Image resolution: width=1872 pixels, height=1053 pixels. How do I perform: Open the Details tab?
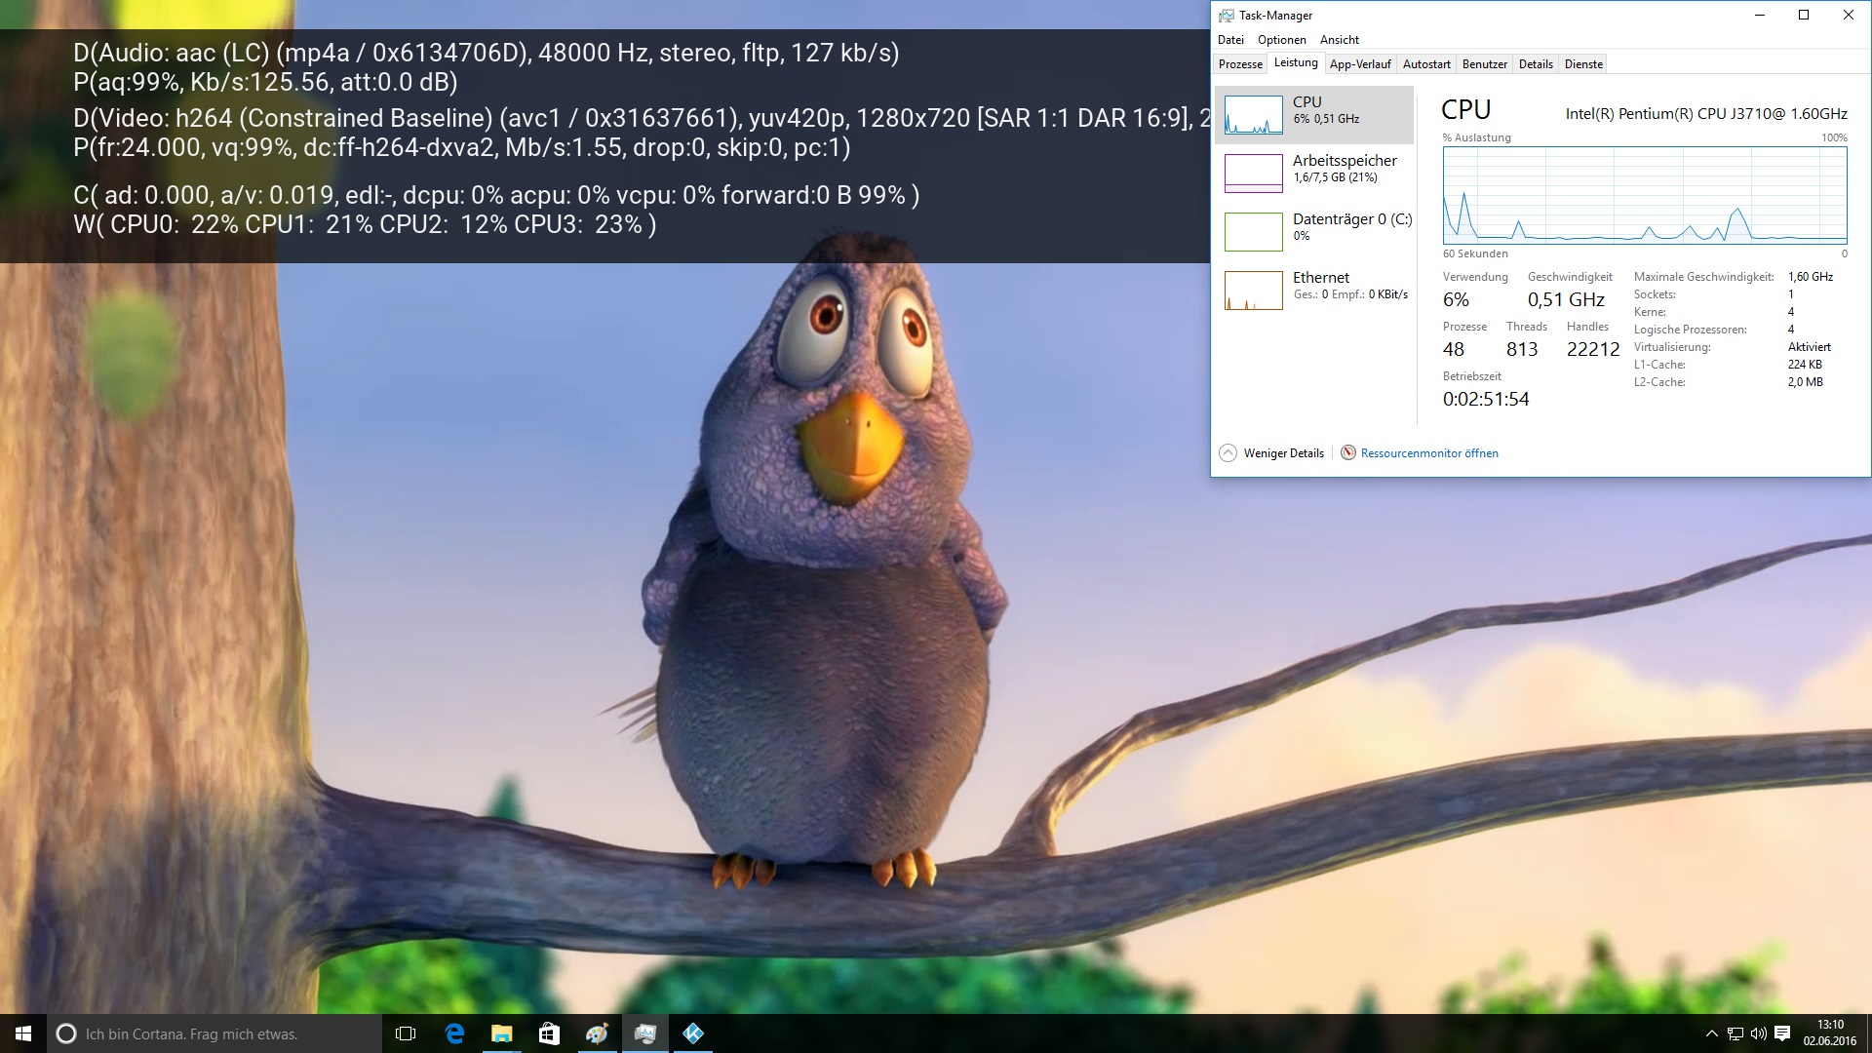pyautogui.click(x=1536, y=64)
